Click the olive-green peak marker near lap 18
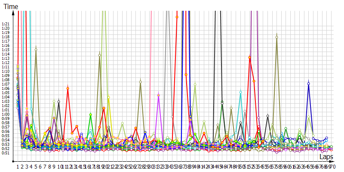Image resolution: width=344 pixels, height=172 pixels. click(100, 55)
